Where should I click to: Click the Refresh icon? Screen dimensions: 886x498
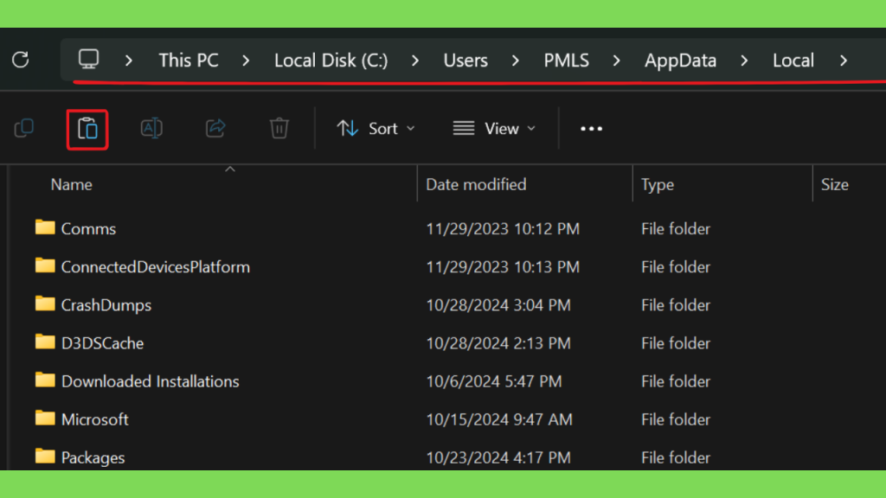[x=21, y=60]
